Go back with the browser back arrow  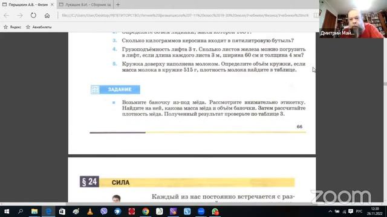point(7,16)
